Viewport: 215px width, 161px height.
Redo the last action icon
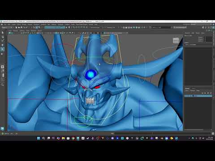pos(27,27)
